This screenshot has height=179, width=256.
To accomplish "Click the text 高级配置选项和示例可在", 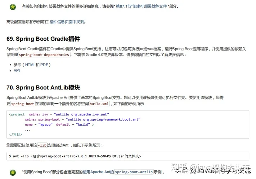I will (x=27, y=22).
